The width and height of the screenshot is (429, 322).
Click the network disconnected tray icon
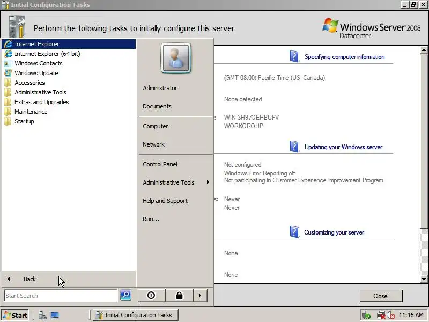[381, 316]
